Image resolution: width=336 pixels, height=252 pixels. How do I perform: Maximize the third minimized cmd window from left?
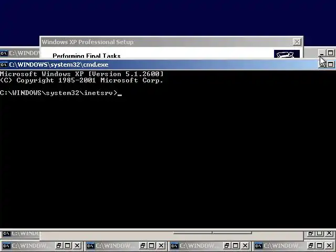(236, 246)
